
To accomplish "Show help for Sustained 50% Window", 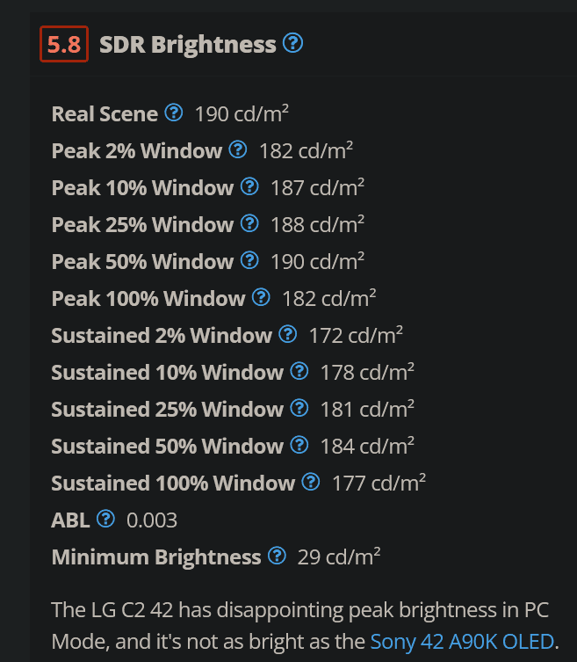I will (299, 445).
